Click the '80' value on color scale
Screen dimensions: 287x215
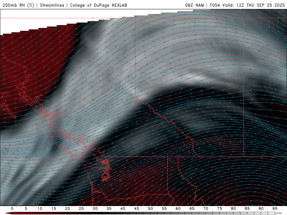(x=233, y=209)
